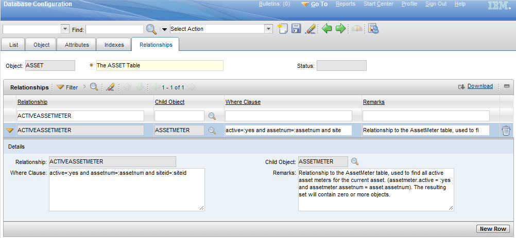Click the New Row button
The height and width of the screenshot is (238, 516).
click(x=493, y=229)
